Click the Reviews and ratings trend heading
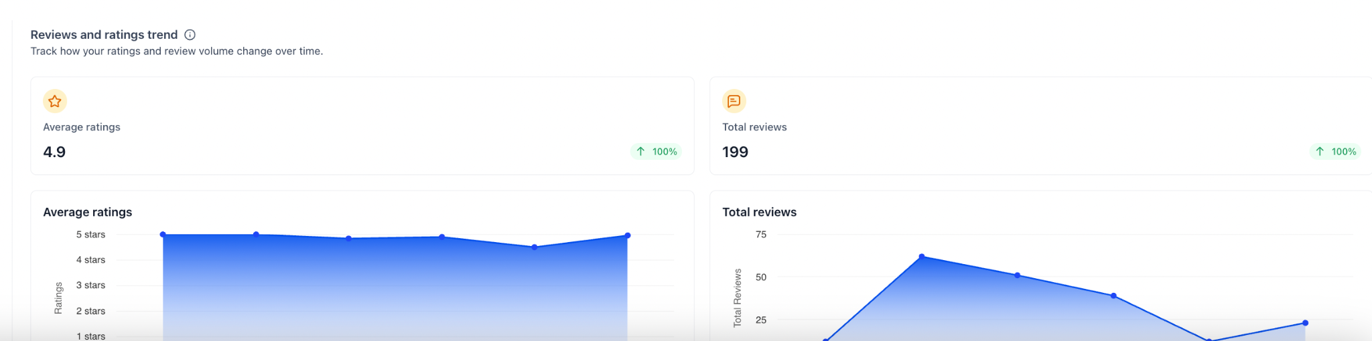This screenshot has width=1372, height=341. tap(104, 35)
